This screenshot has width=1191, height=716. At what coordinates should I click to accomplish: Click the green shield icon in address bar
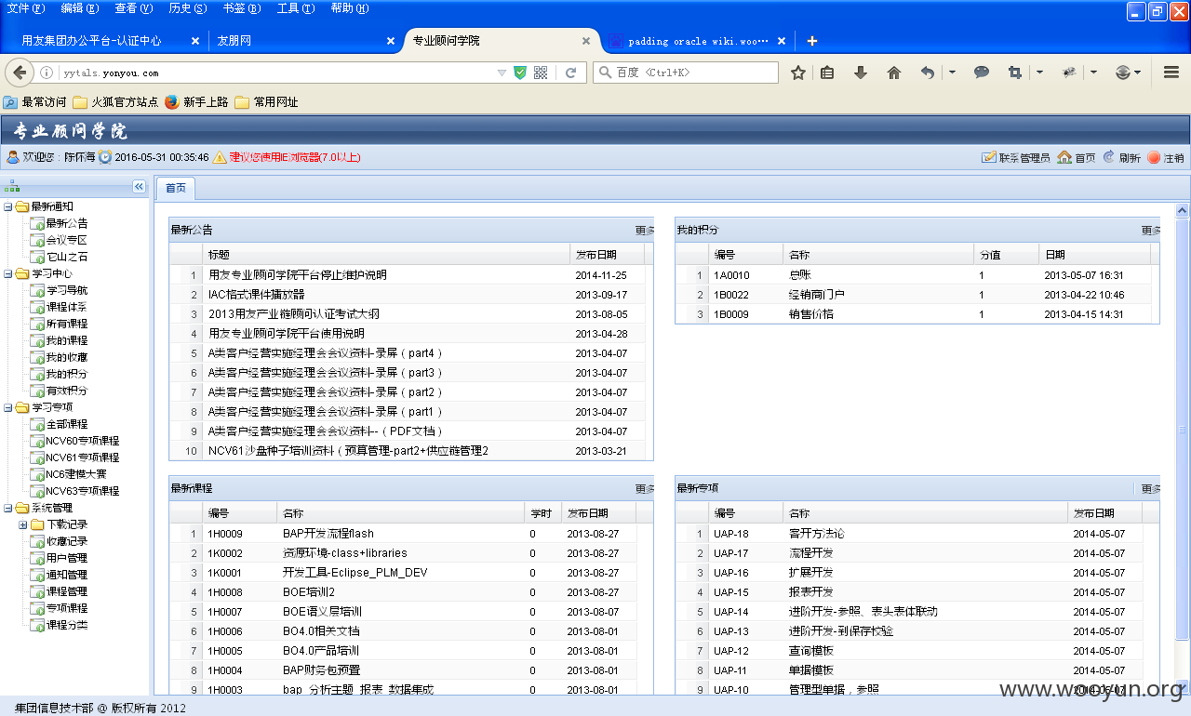[x=520, y=73]
